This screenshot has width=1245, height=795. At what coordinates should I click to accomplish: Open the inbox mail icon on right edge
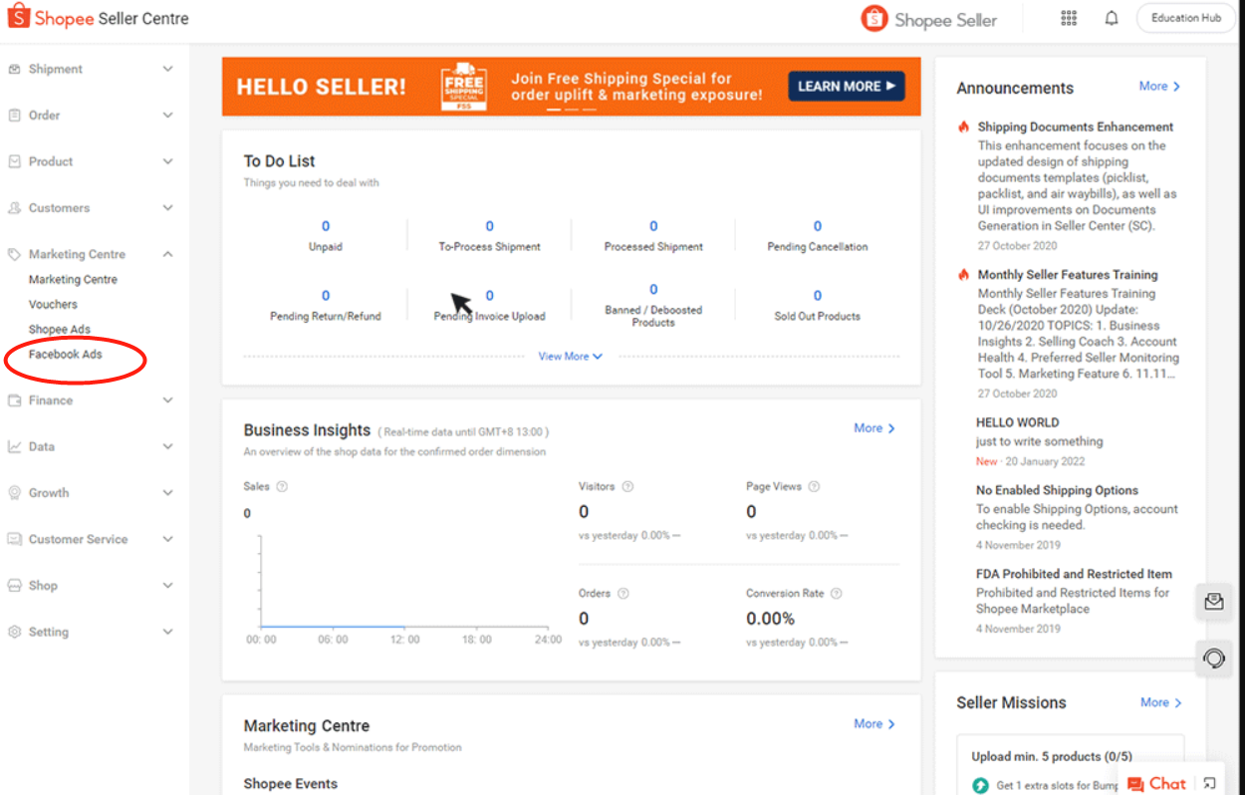click(x=1214, y=602)
